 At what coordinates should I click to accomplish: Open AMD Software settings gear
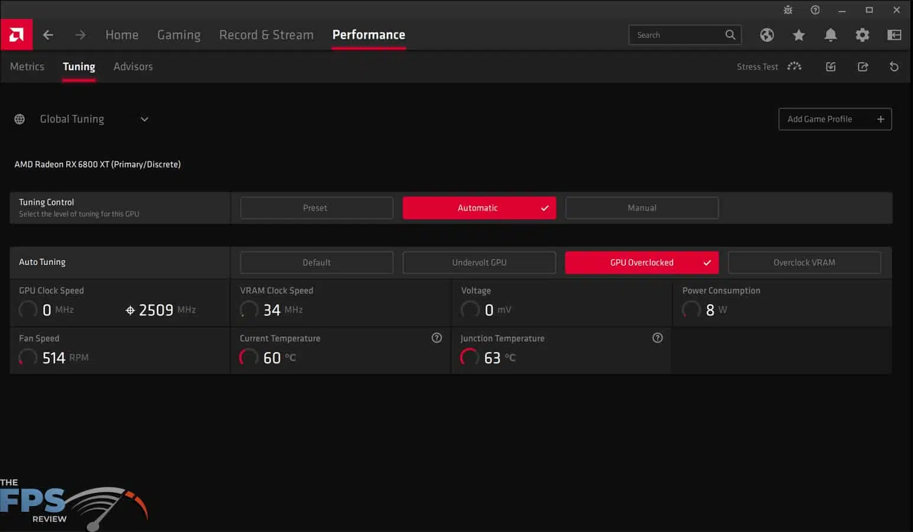click(862, 35)
